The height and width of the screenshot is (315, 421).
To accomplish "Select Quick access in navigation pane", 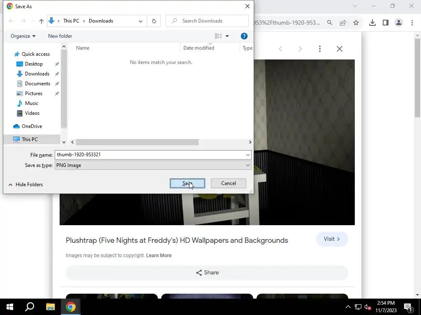I will click(x=36, y=54).
